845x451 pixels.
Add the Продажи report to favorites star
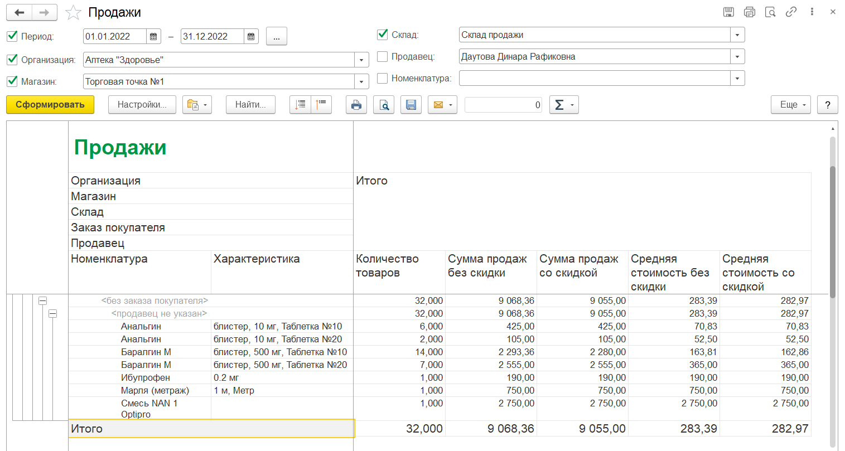pyautogui.click(x=73, y=12)
